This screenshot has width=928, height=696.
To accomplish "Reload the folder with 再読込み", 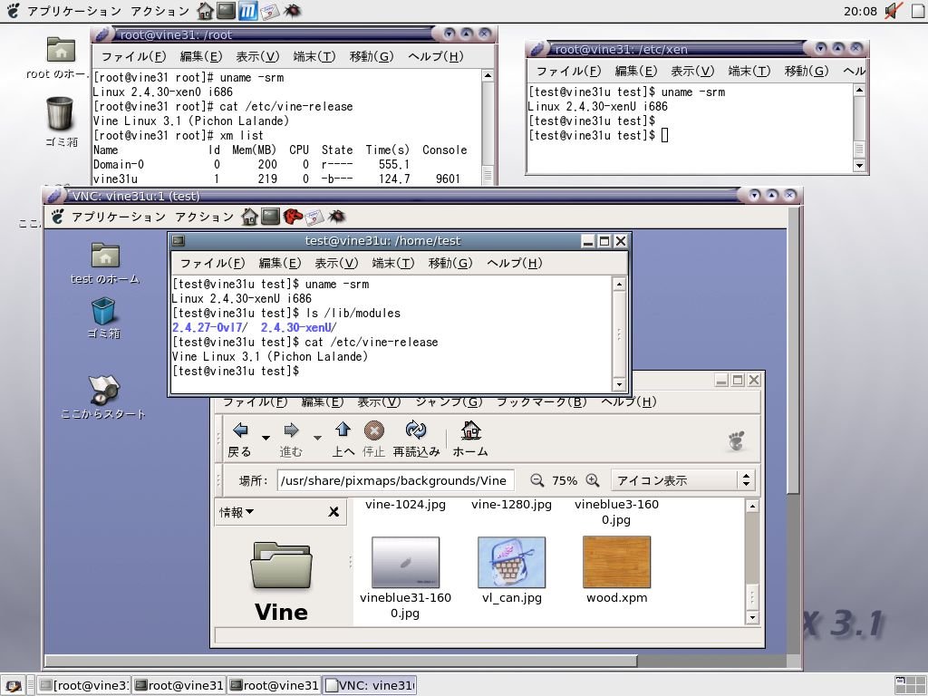I will click(416, 439).
